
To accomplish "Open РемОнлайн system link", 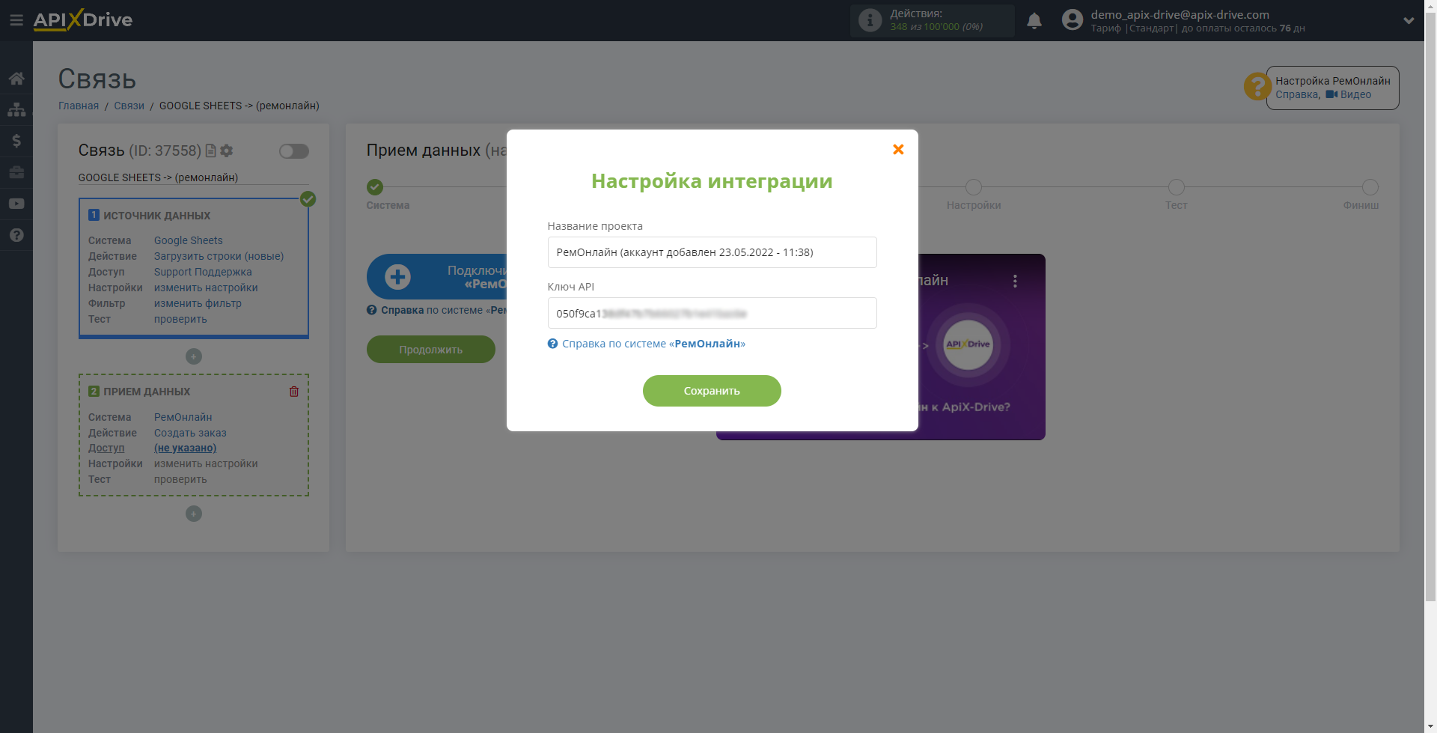I will click(x=183, y=417).
